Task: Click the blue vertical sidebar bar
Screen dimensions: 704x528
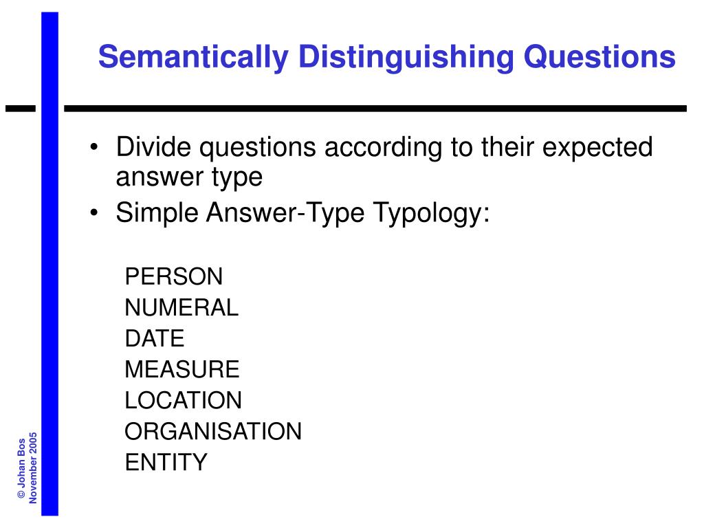Action: pos(49,264)
